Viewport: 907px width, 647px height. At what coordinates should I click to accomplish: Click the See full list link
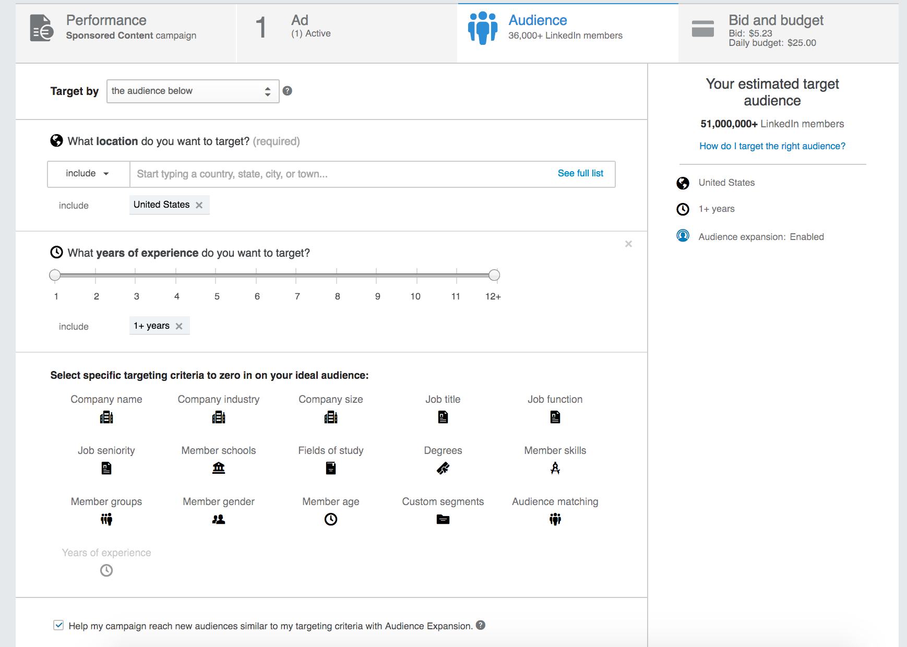580,173
